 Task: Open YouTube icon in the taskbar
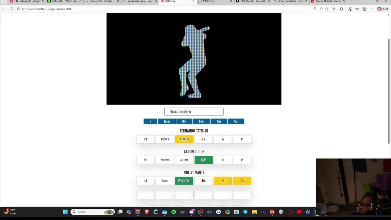click(x=299, y=212)
